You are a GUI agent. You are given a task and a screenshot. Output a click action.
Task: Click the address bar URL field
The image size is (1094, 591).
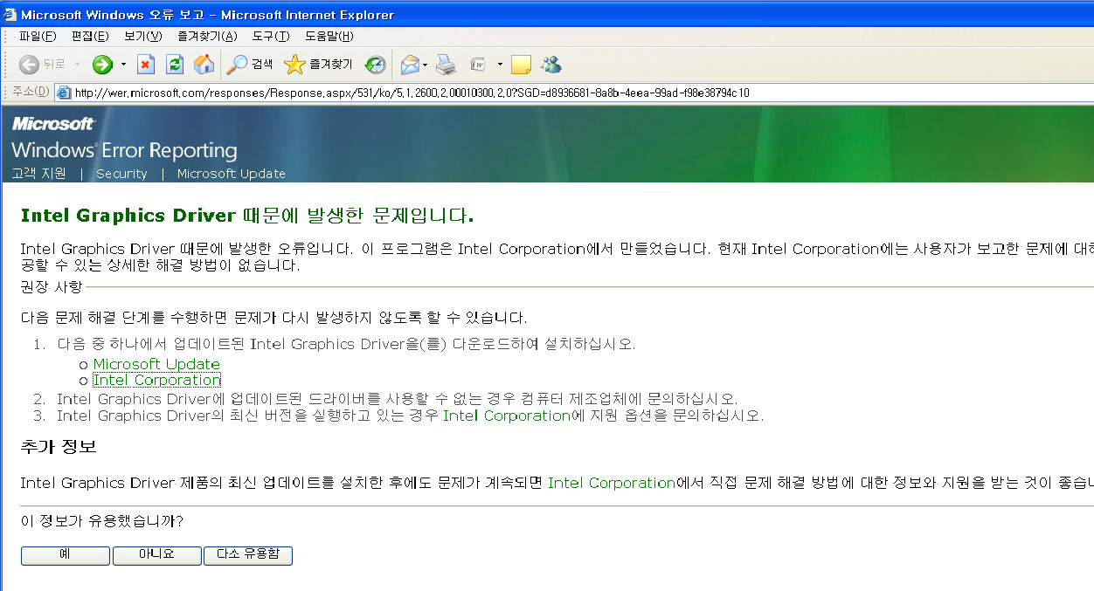(x=573, y=93)
